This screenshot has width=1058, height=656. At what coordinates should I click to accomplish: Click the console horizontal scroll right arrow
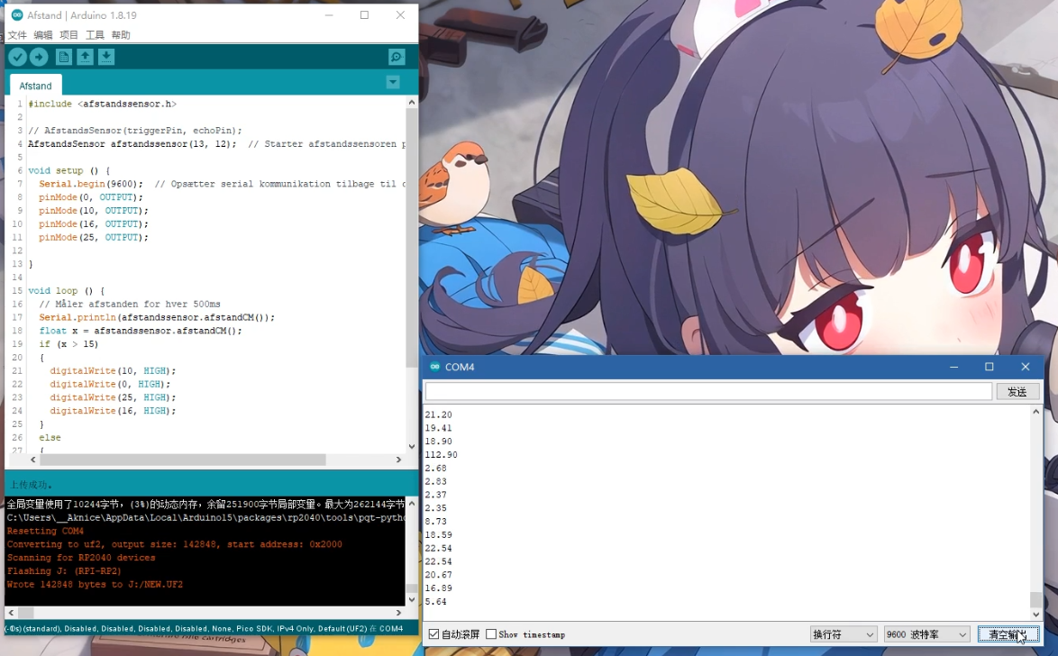tap(398, 613)
